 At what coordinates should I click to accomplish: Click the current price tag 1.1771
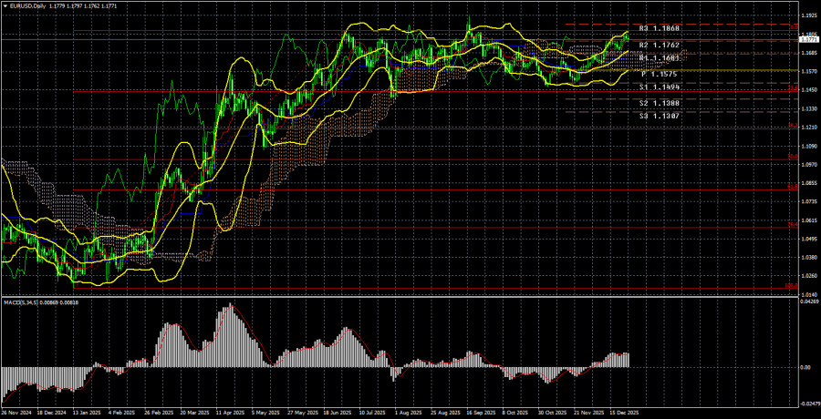[808, 39]
